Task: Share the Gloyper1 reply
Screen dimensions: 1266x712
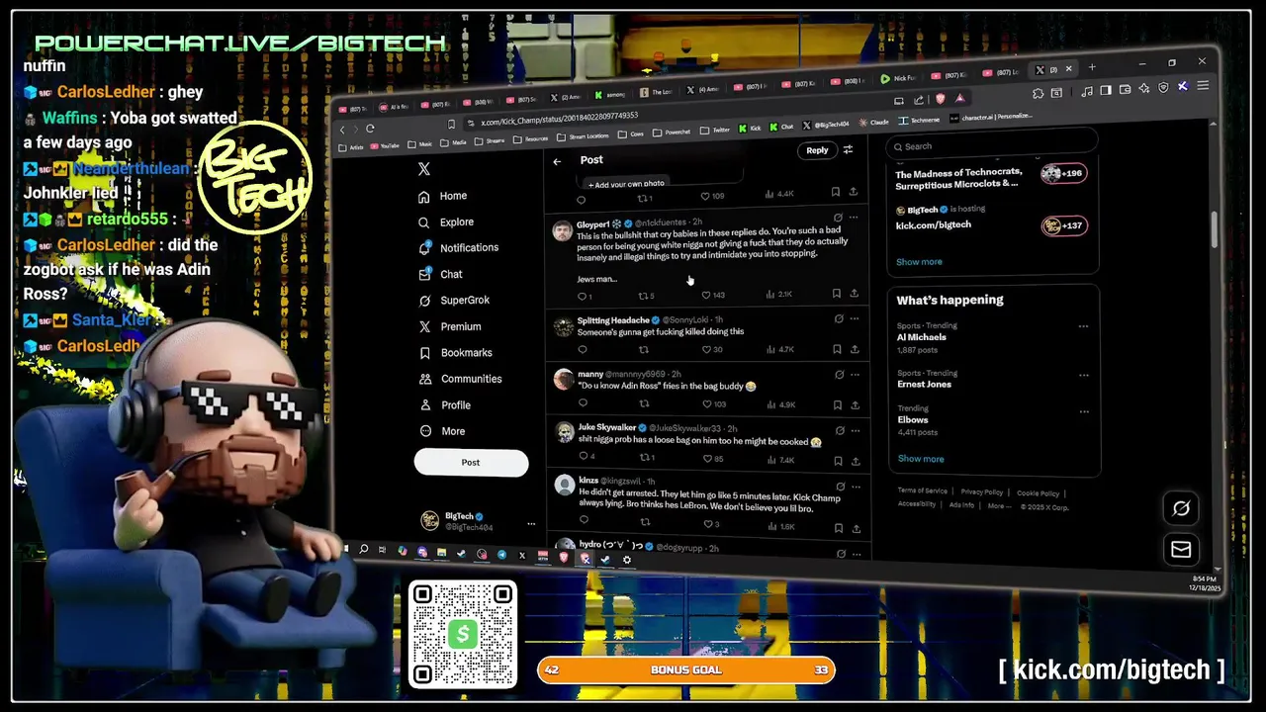Action: pyautogui.click(x=855, y=294)
